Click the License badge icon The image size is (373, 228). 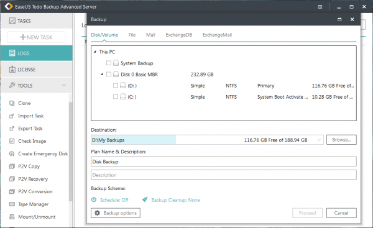pos(12,69)
